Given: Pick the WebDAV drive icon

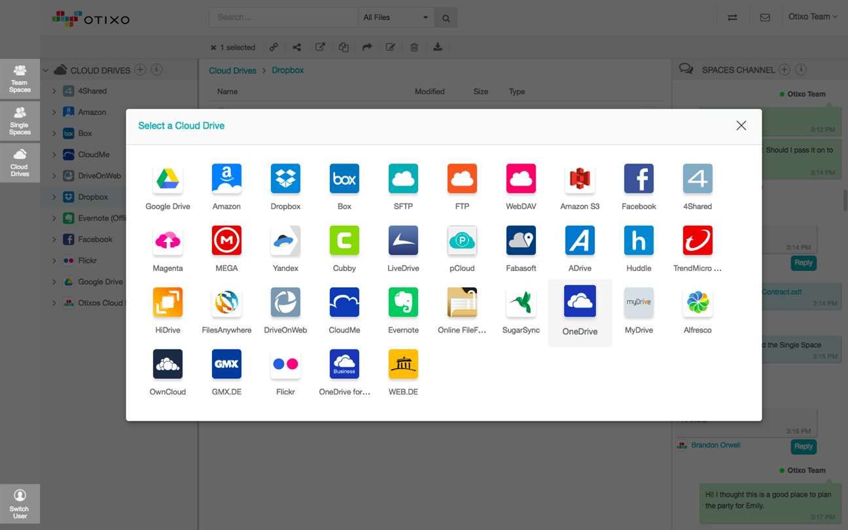Looking at the screenshot, I should pyautogui.click(x=521, y=179).
